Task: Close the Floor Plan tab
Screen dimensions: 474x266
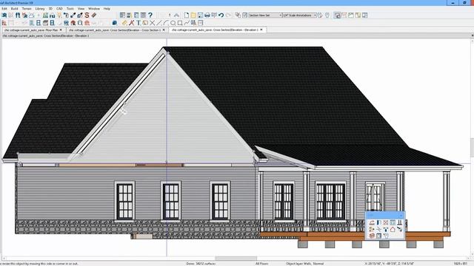Action: click(x=61, y=30)
